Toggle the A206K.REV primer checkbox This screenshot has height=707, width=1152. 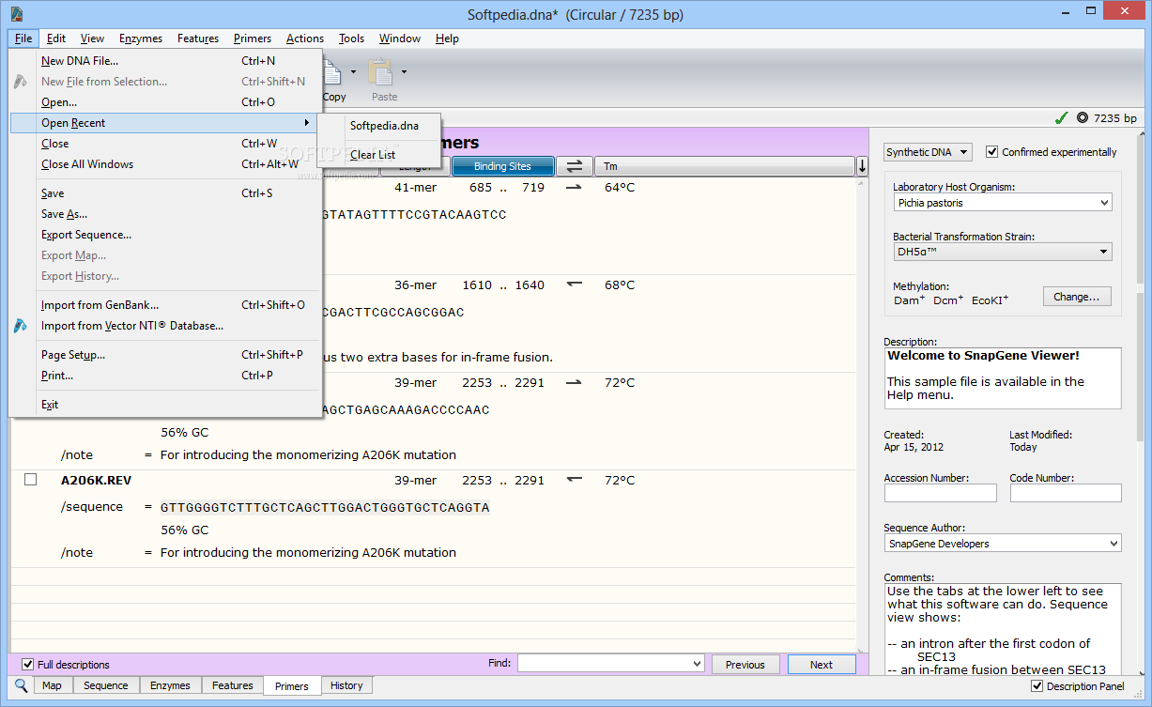pyautogui.click(x=30, y=480)
